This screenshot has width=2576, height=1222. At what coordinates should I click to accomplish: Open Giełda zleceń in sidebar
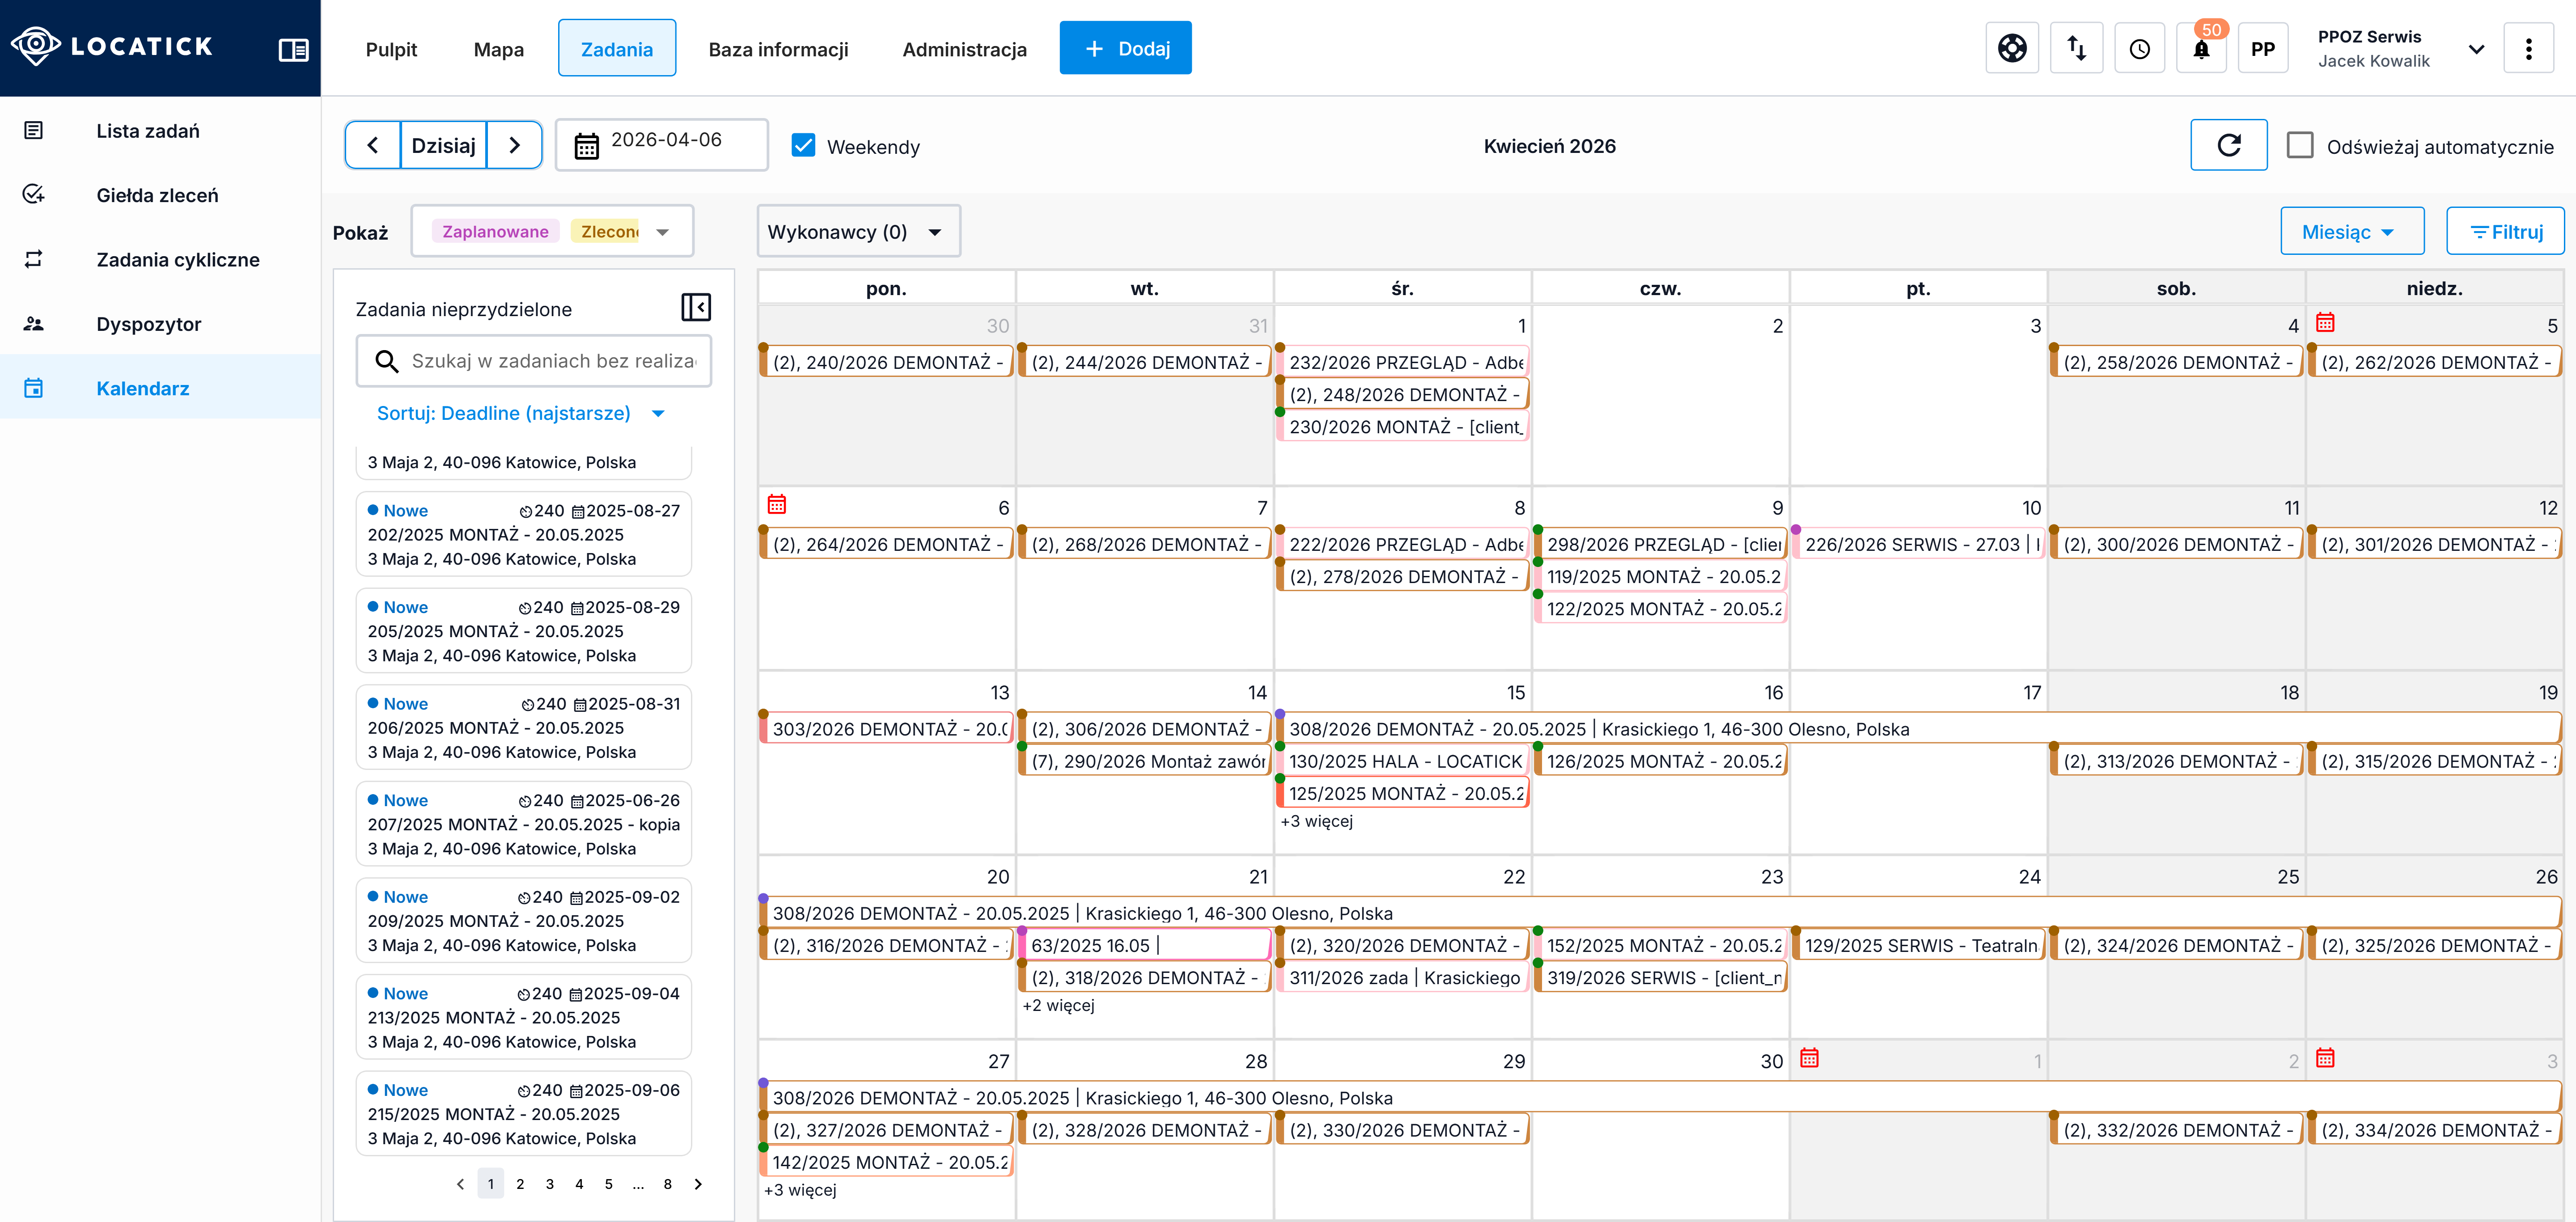coord(160,195)
